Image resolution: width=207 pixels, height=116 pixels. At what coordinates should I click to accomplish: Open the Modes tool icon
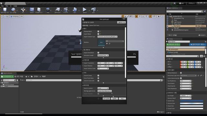pyautogui.click(x=23, y=10)
